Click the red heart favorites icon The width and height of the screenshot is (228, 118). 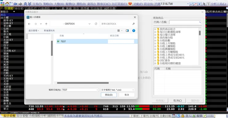tap(130, 4)
